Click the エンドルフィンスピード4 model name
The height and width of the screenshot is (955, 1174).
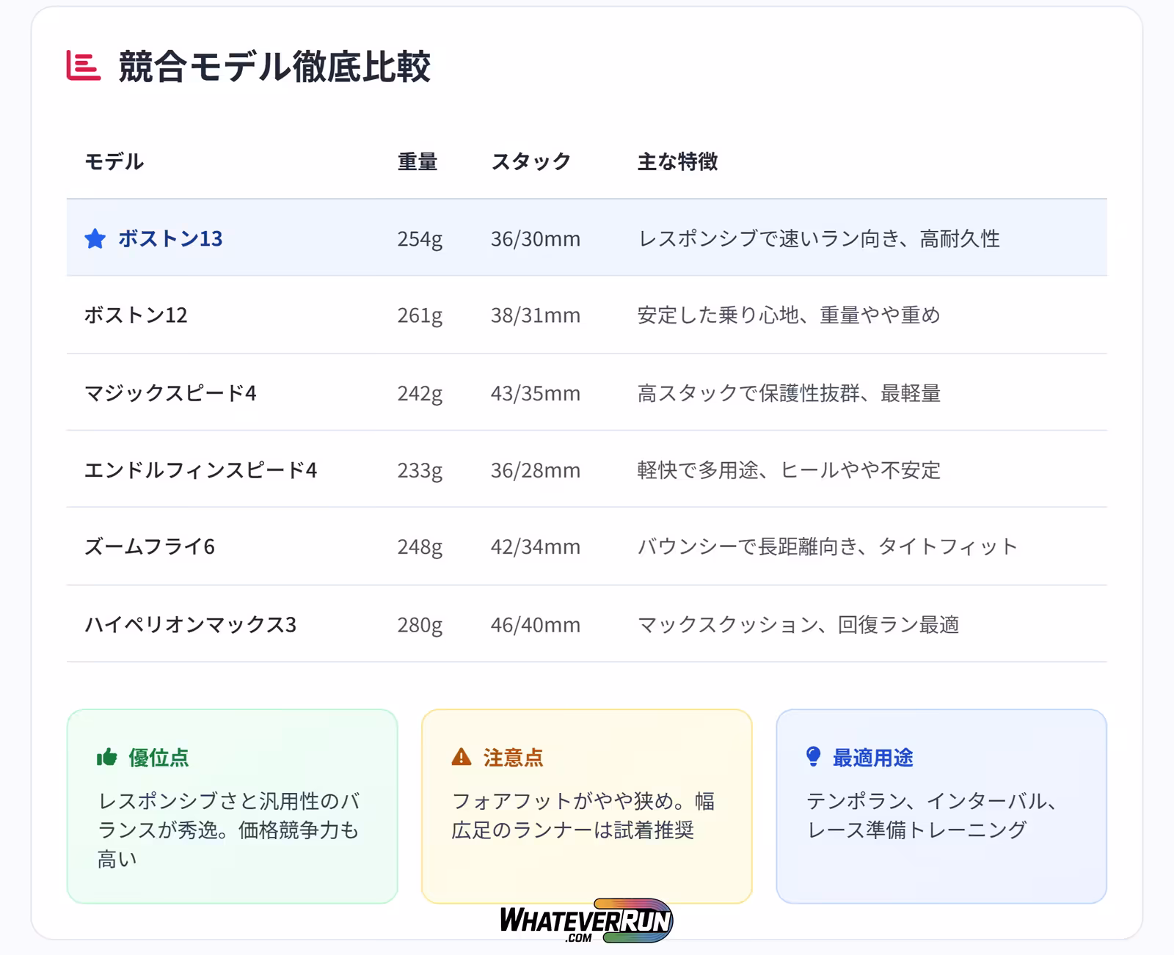tap(200, 470)
